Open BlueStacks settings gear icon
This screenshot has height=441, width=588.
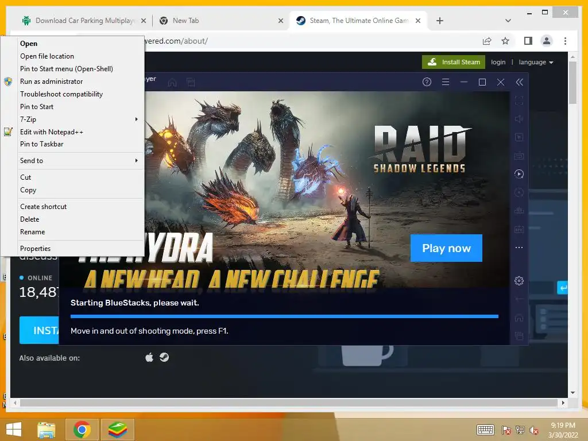click(x=519, y=280)
